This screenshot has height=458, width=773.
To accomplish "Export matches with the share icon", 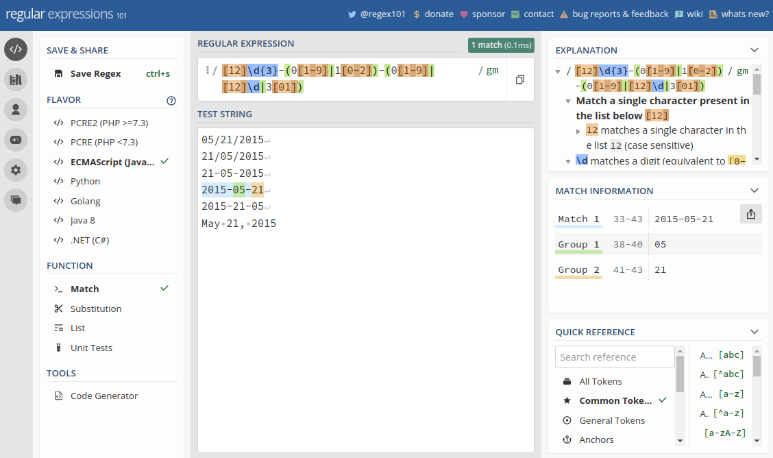I will (750, 214).
